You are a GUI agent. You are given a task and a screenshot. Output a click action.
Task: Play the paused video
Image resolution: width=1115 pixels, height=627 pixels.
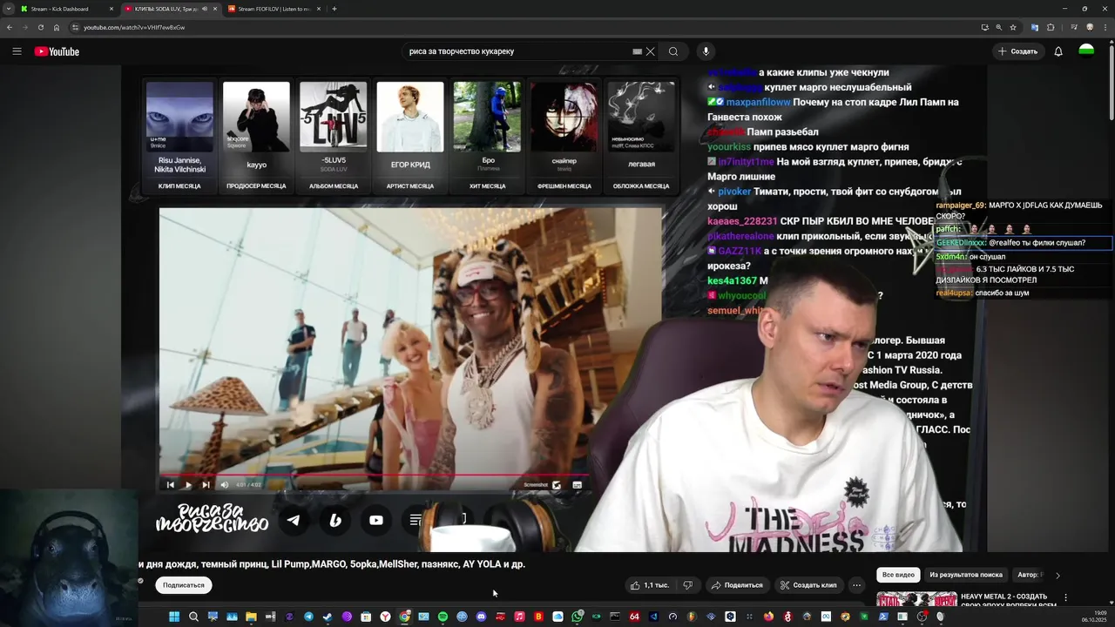[x=187, y=485]
